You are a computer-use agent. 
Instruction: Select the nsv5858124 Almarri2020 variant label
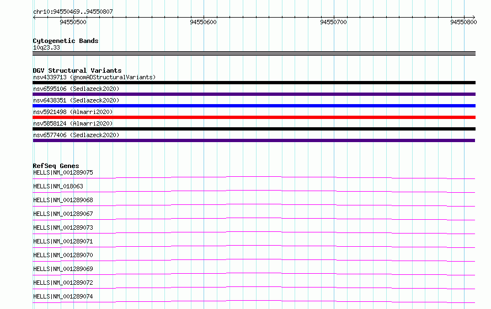click(73, 123)
